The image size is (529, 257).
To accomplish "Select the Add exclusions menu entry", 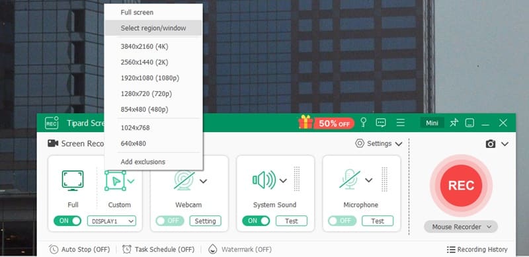I will pyautogui.click(x=143, y=162).
